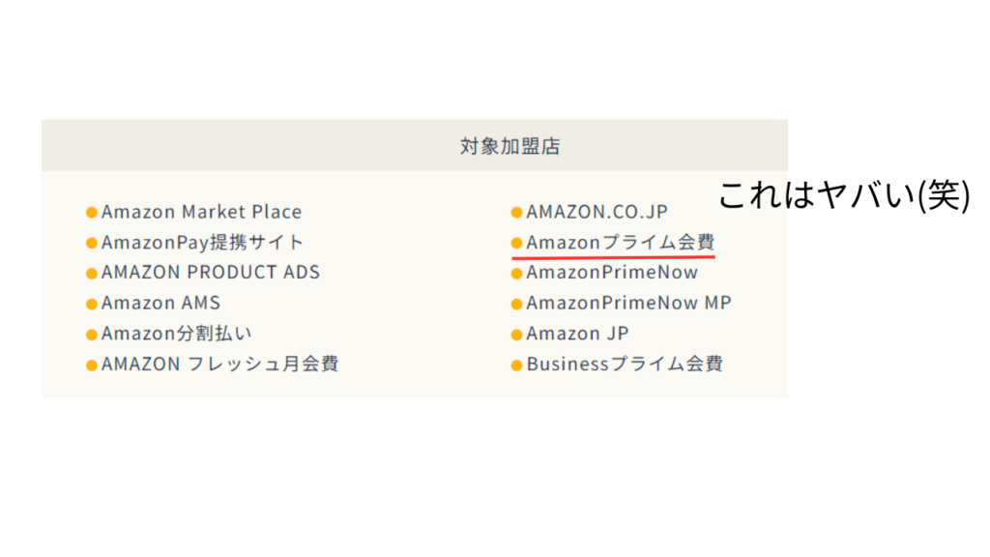The height and width of the screenshot is (557, 990).
Task: Click orange bullet beside AMAZON.CO.JP
Action: (x=516, y=212)
